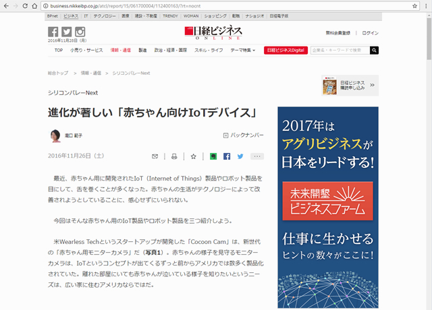Click the ログイン login link

(x=370, y=32)
